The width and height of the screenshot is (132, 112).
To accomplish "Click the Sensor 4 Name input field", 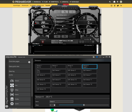I will pyautogui.click(x=61, y=102).
